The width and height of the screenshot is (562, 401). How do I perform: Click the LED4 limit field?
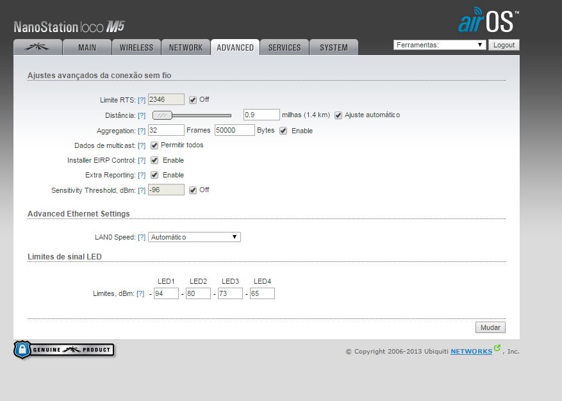coord(262,293)
